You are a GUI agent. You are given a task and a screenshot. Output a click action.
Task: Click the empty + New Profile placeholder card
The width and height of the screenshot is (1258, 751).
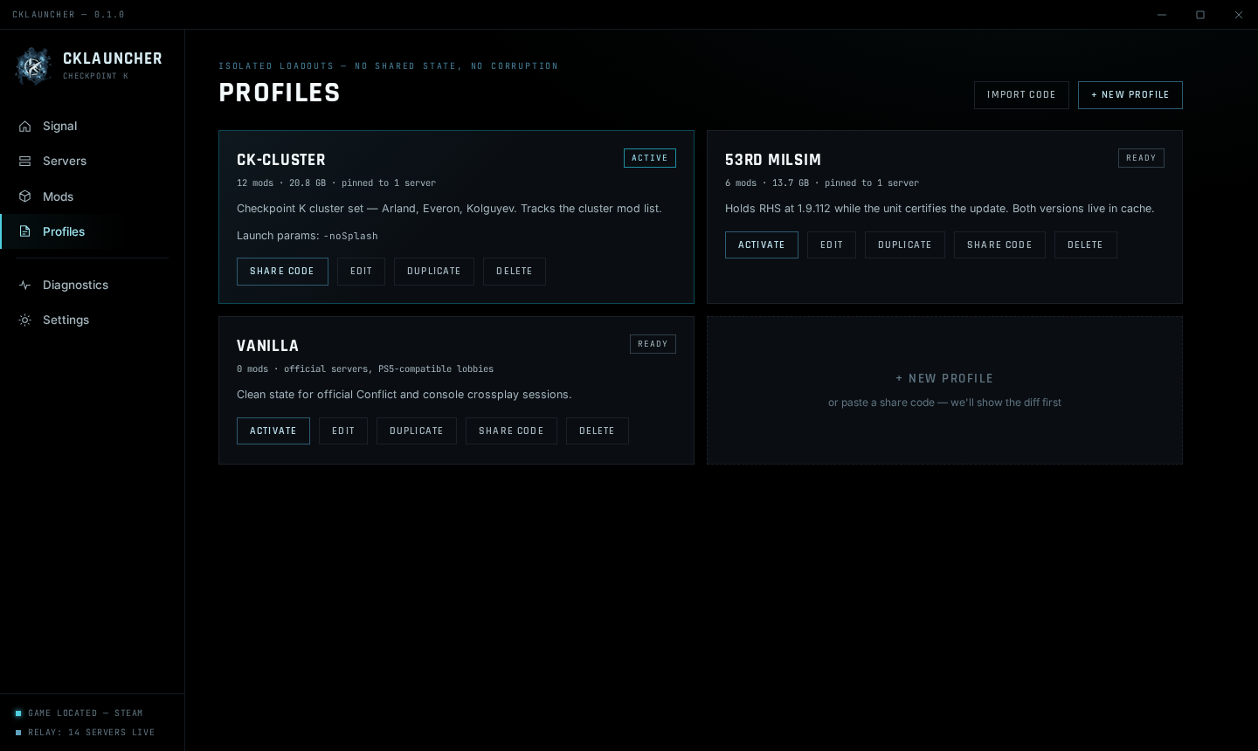(944, 390)
